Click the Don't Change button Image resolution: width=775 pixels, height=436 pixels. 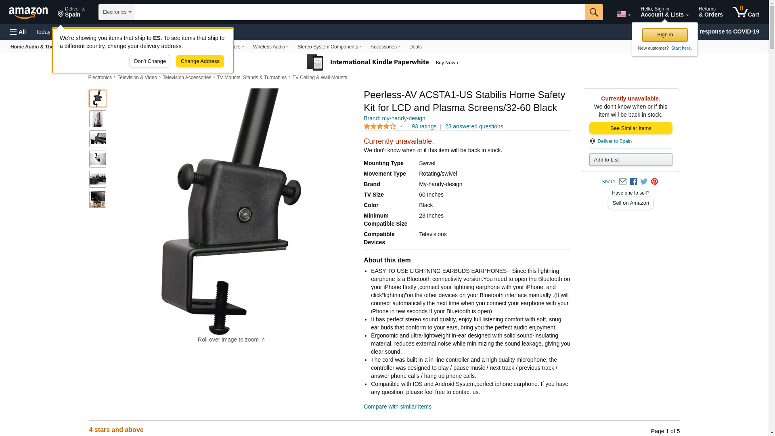click(150, 61)
